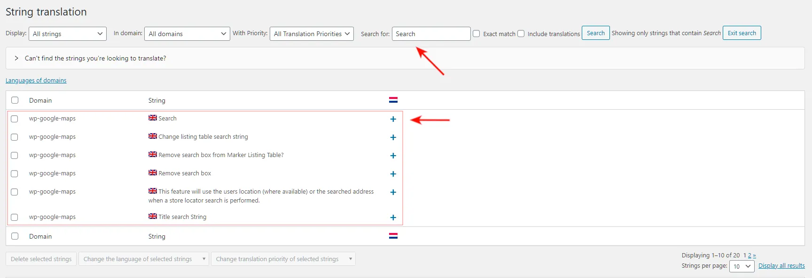
Task: Click the UK flag beside 'Remove search box'
Action: coord(153,173)
